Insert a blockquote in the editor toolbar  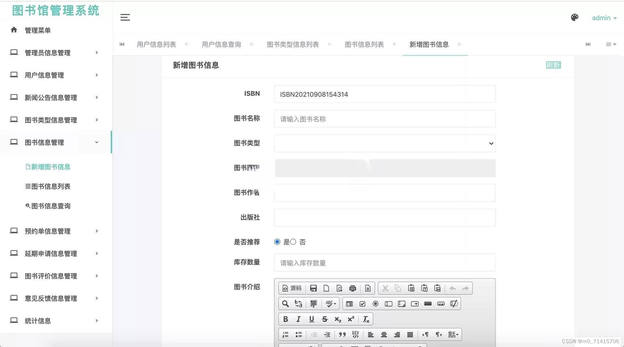pos(342,334)
